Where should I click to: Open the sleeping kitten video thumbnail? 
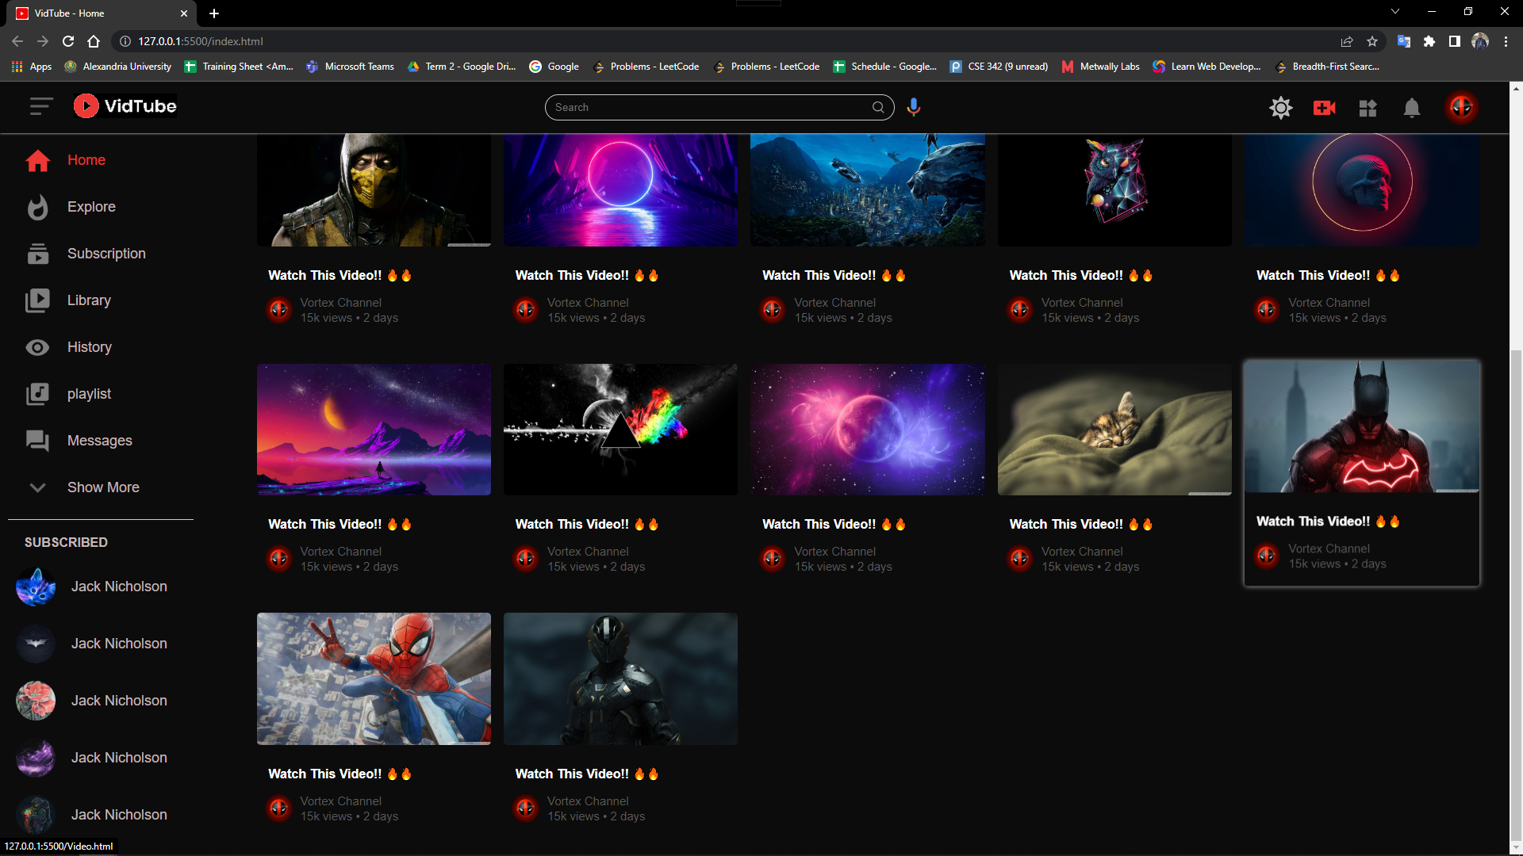tap(1114, 430)
